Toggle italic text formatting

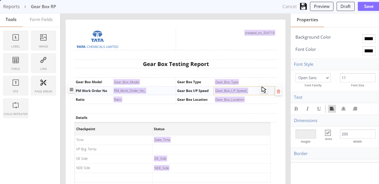click(x=307, y=109)
